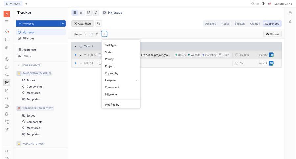The height and width of the screenshot is (159, 296).
Task: Select Status in the filter menu
Action: pyautogui.click(x=121, y=52)
